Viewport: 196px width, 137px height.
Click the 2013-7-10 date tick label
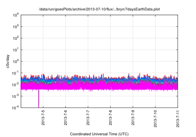(155, 119)
